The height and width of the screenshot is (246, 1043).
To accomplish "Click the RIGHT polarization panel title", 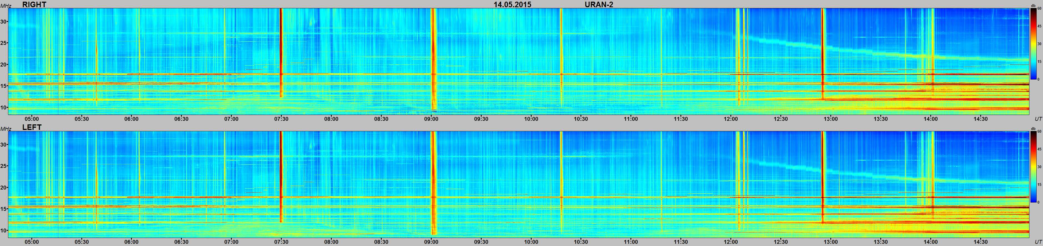I will point(34,4).
